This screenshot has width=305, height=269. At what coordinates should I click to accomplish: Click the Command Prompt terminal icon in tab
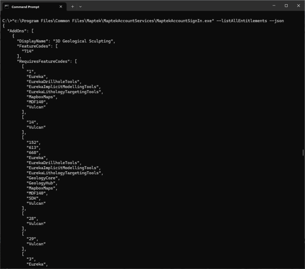coord(7,7)
